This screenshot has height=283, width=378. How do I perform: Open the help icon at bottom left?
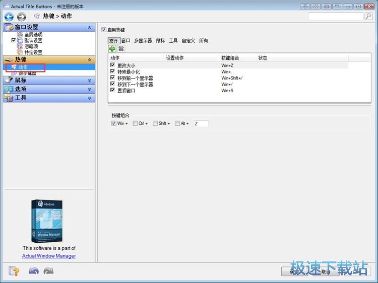[14, 271]
